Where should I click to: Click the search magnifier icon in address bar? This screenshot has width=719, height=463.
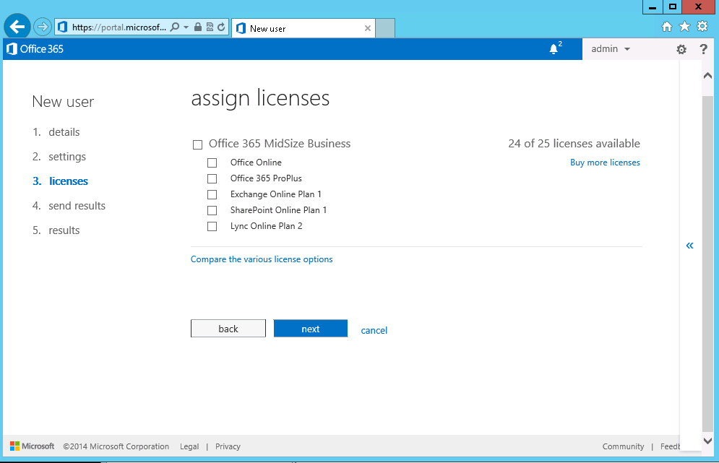pyautogui.click(x=174, y=27)
